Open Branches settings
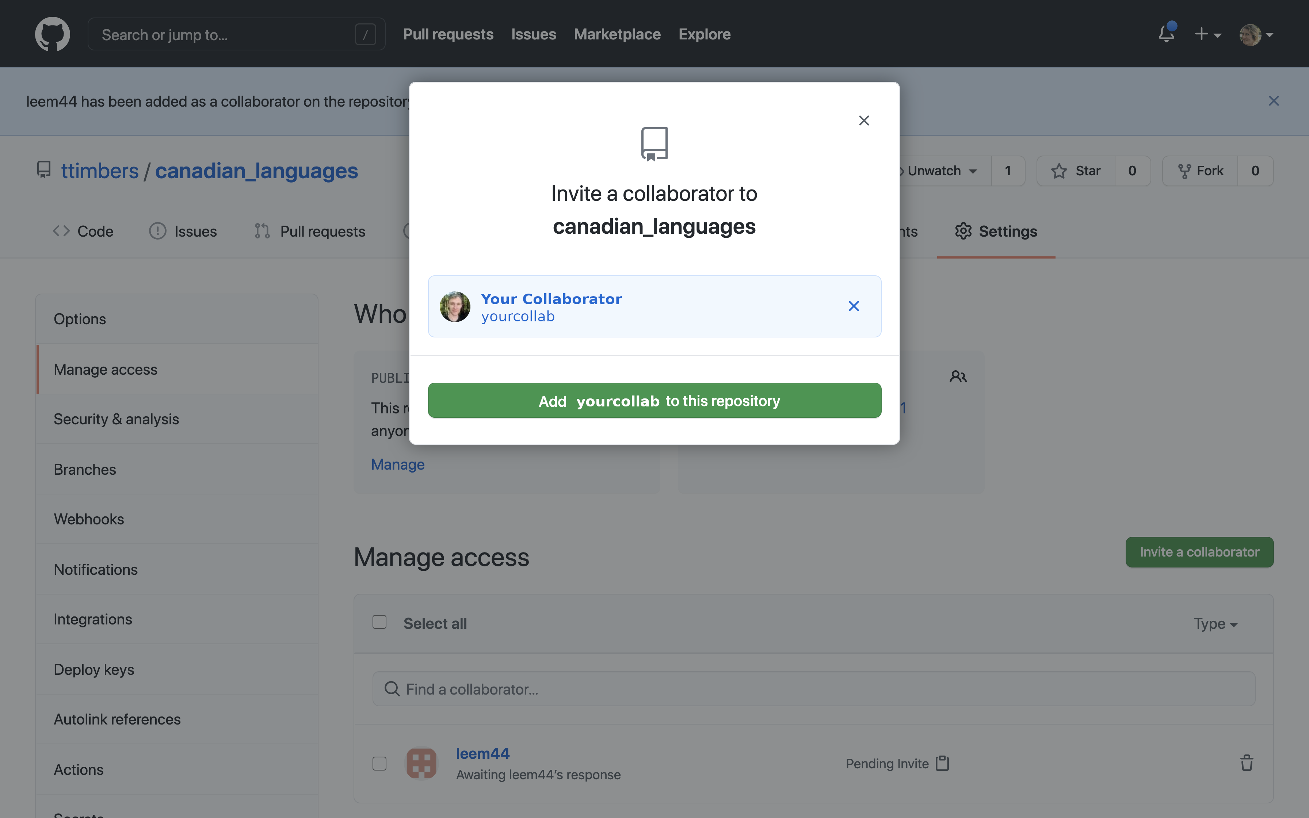This screenshot has height=818, width=1309. pos(178,469)
